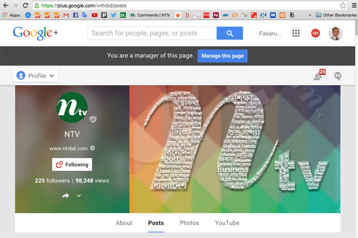Open the green NTV square bookmark icon
The width and height of the screenshot is (358, 238).
[123, 15]
